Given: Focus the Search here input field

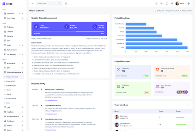Looking at the screenshot, I should tap(49, 4).
